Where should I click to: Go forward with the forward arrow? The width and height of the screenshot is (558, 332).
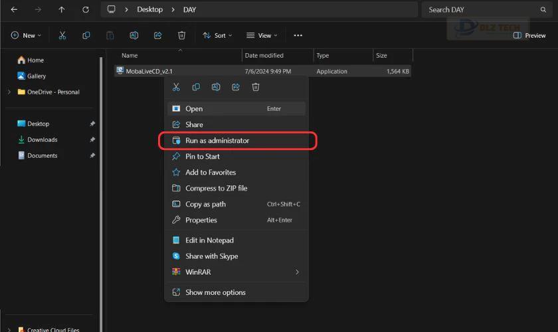point(38,9)
